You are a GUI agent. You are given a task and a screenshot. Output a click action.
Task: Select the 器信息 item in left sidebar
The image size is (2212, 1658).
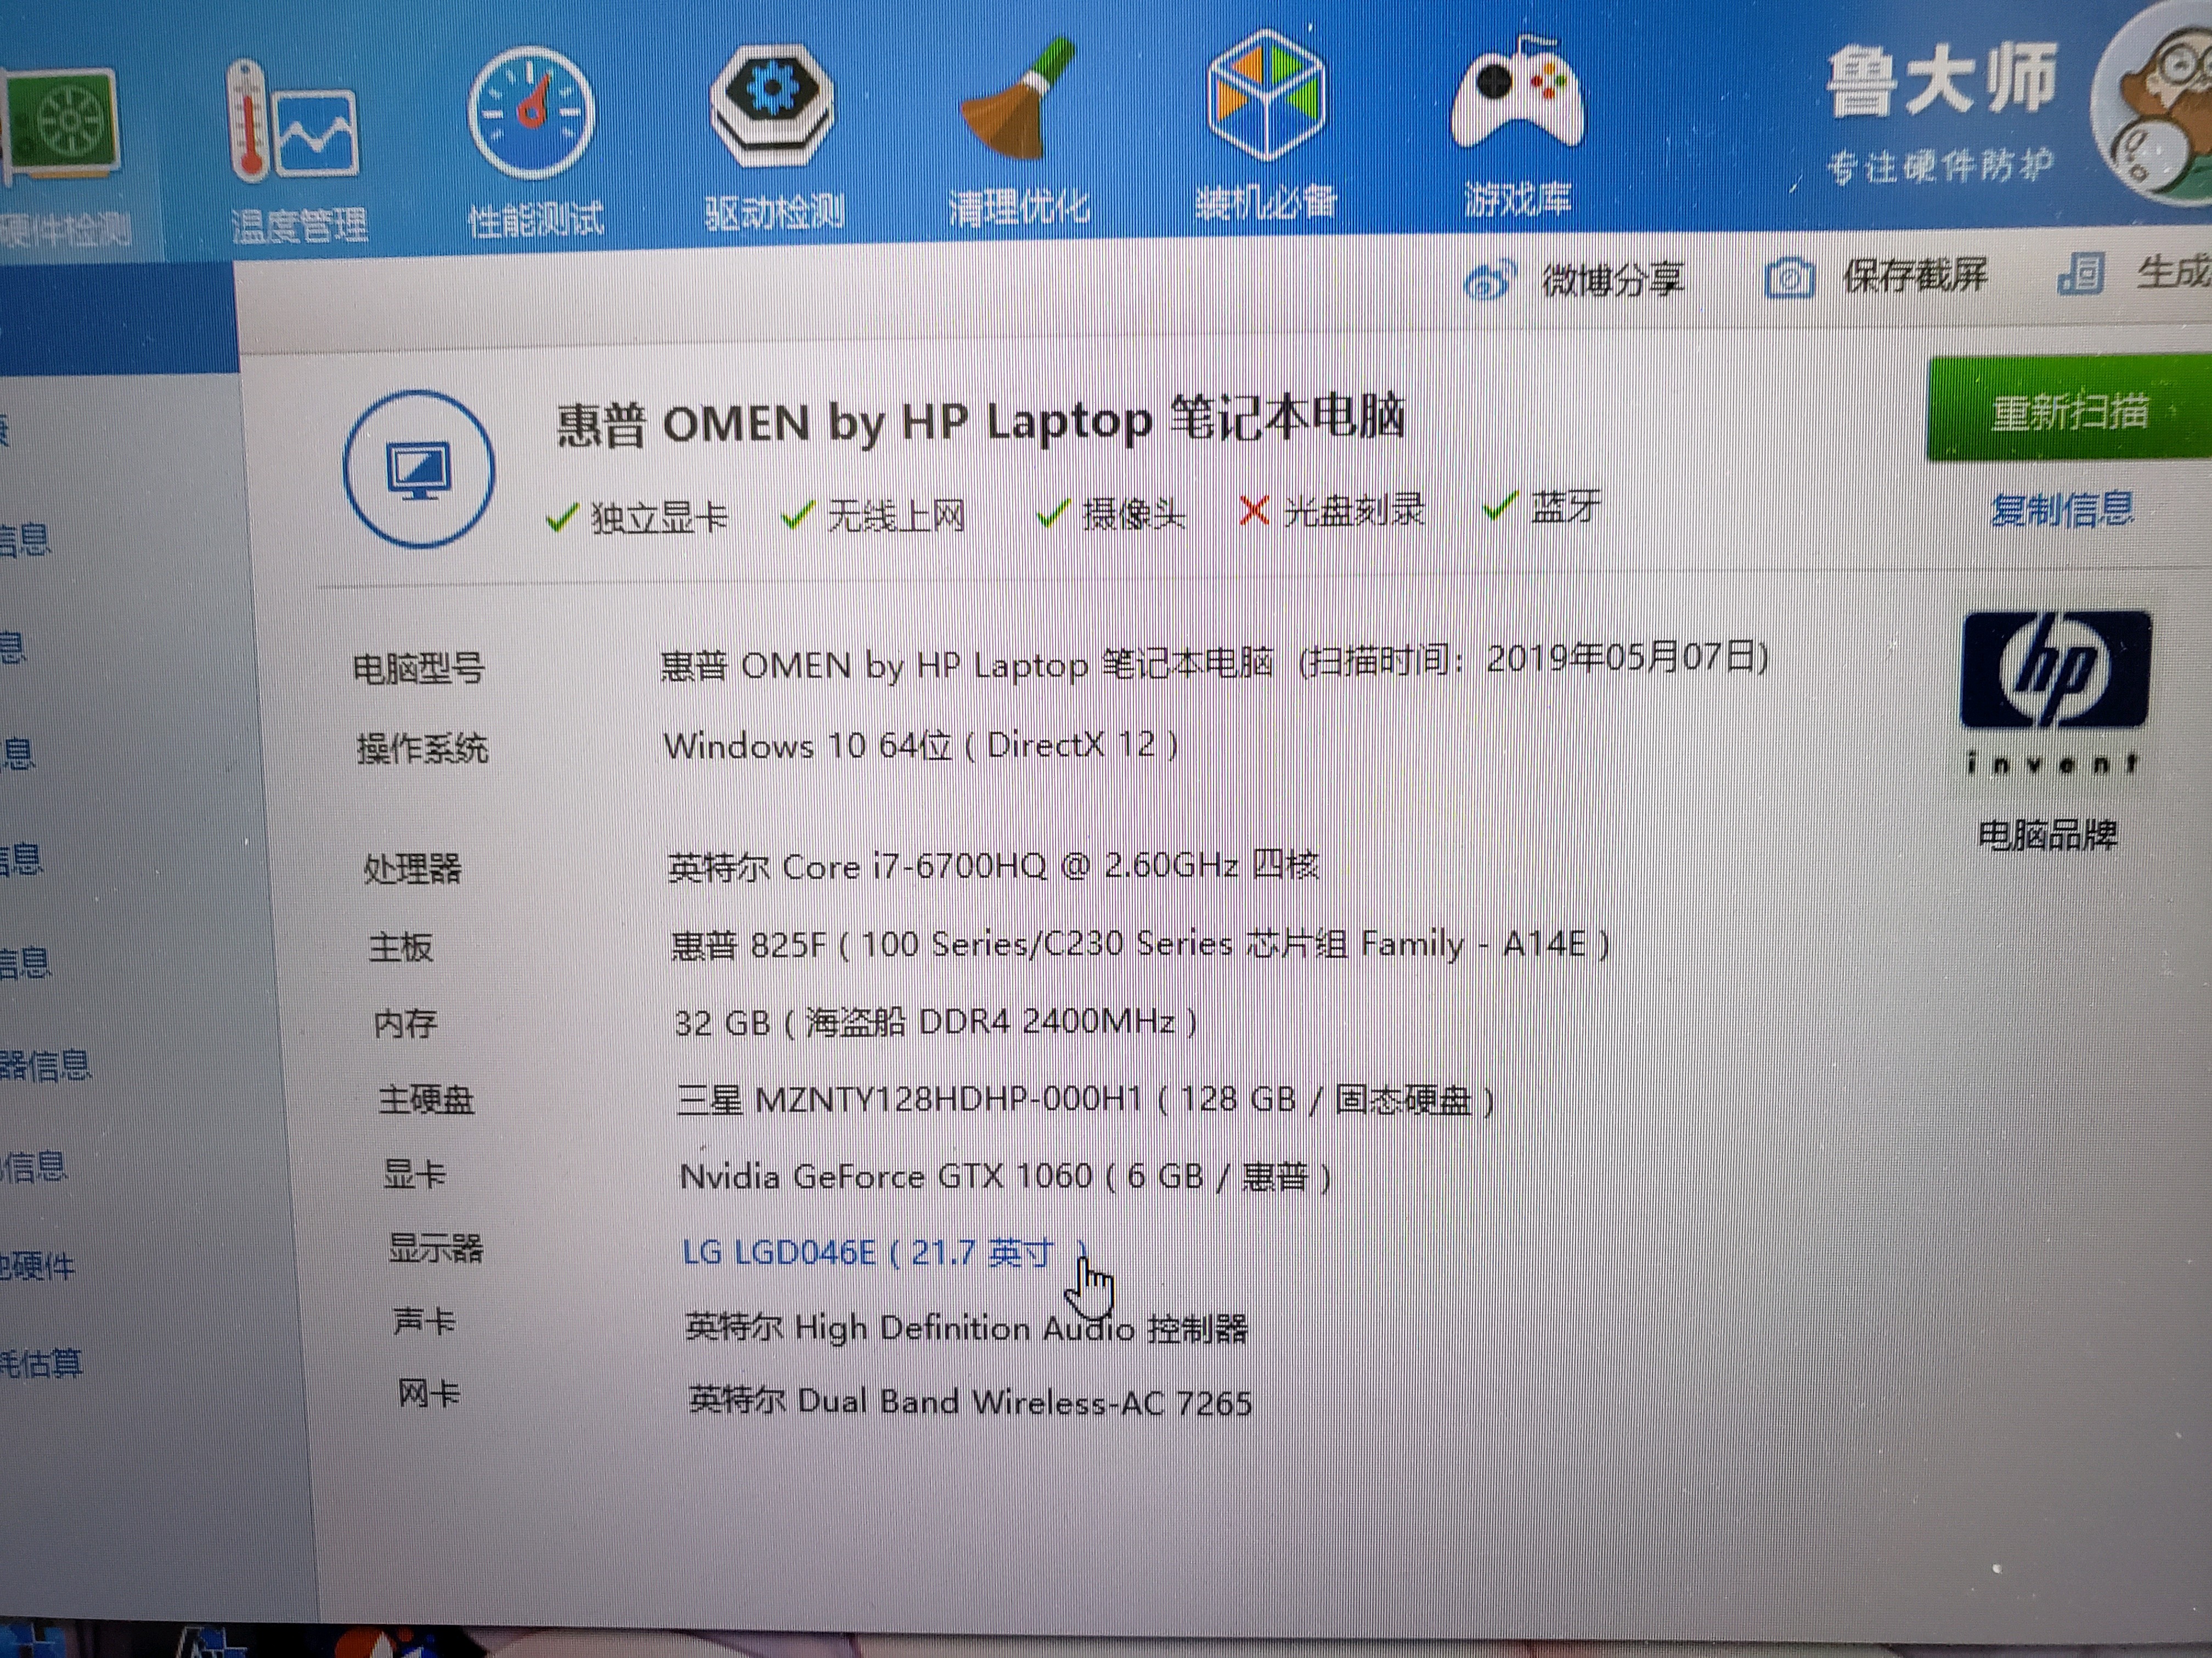click(45, 1065)
